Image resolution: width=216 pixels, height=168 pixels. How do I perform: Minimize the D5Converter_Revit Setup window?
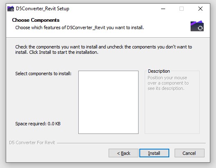tap(163, 9)
